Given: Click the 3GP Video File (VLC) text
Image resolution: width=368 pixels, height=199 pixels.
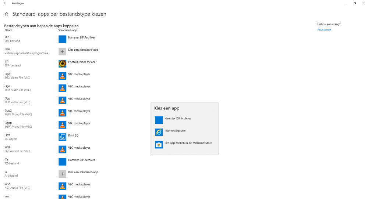Looking at the screenshot, I should pos(17,102).
